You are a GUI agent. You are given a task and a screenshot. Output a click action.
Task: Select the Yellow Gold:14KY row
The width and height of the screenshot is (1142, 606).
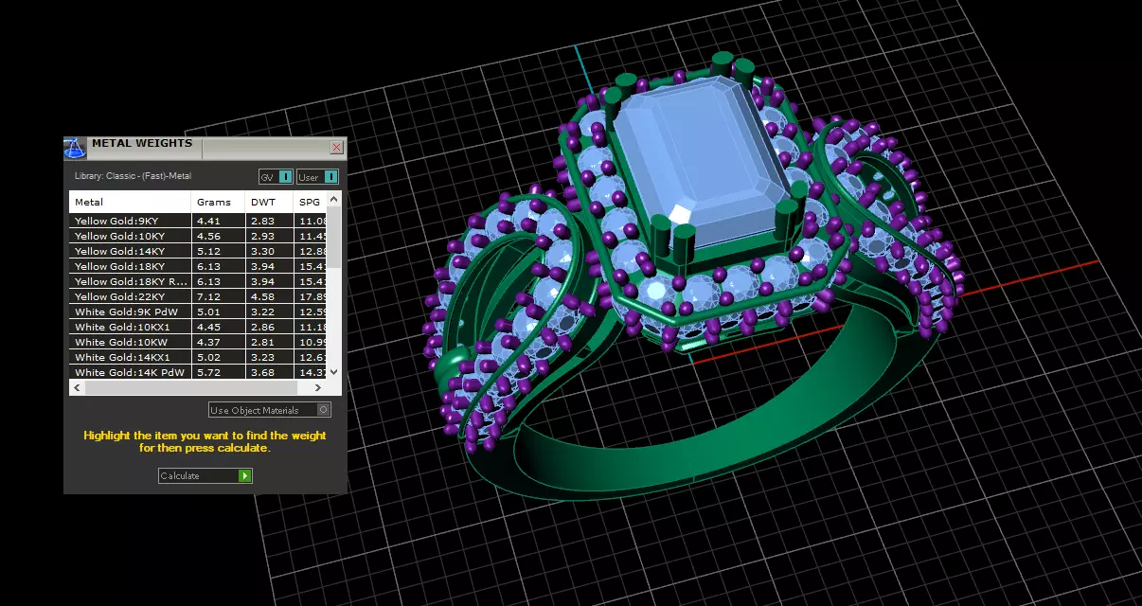[198, 251]
